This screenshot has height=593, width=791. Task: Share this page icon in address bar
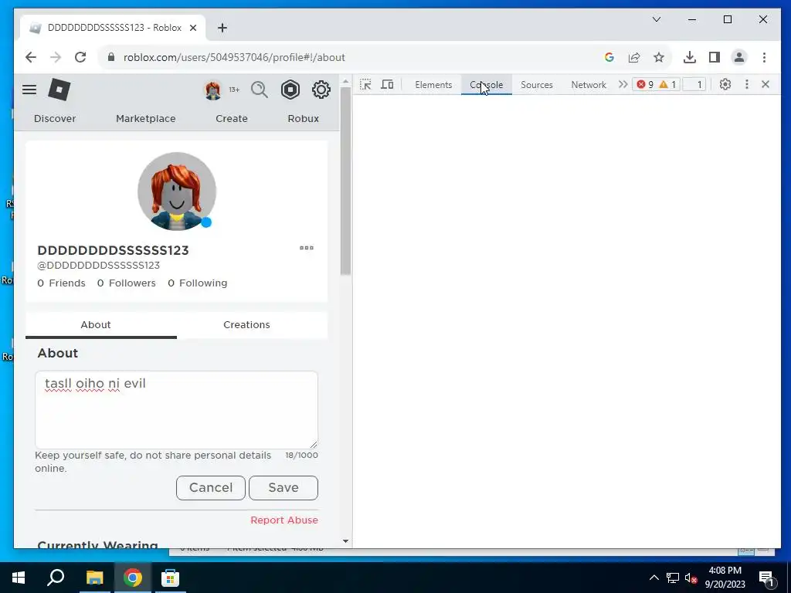pyautogui.click(x=634, y=57)
